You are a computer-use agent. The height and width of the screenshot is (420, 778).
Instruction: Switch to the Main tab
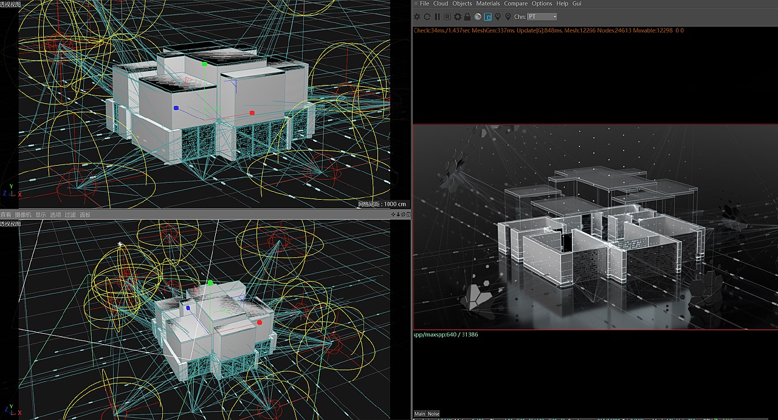coord(419,414)
